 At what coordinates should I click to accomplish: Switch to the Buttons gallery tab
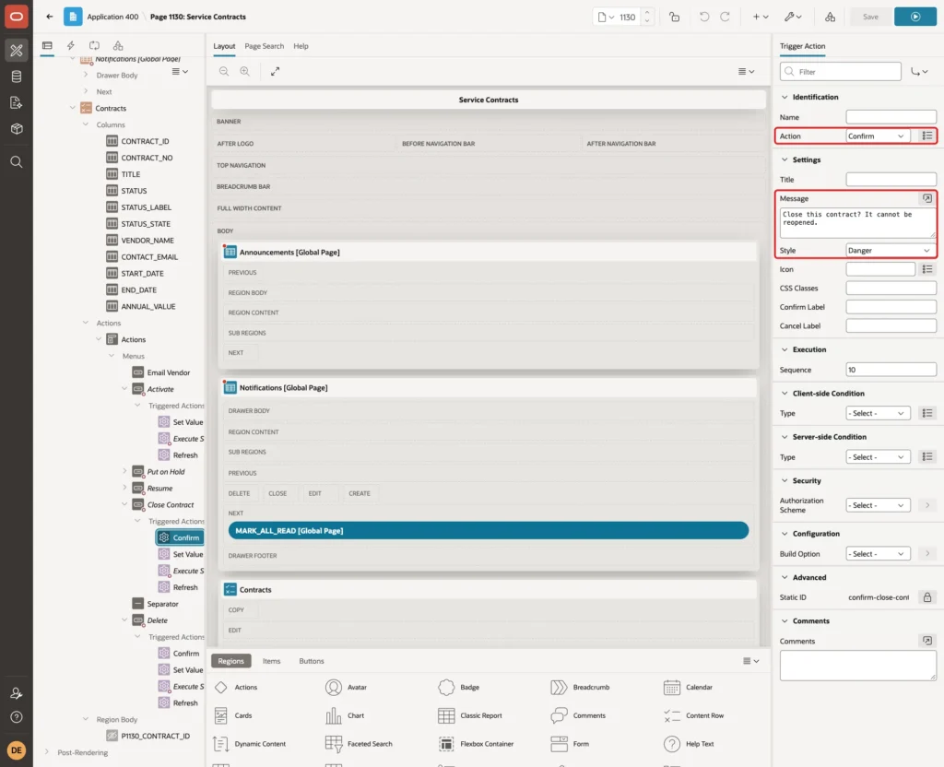[x=312, y=661]
